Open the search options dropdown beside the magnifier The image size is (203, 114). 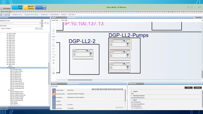(42, 23)
